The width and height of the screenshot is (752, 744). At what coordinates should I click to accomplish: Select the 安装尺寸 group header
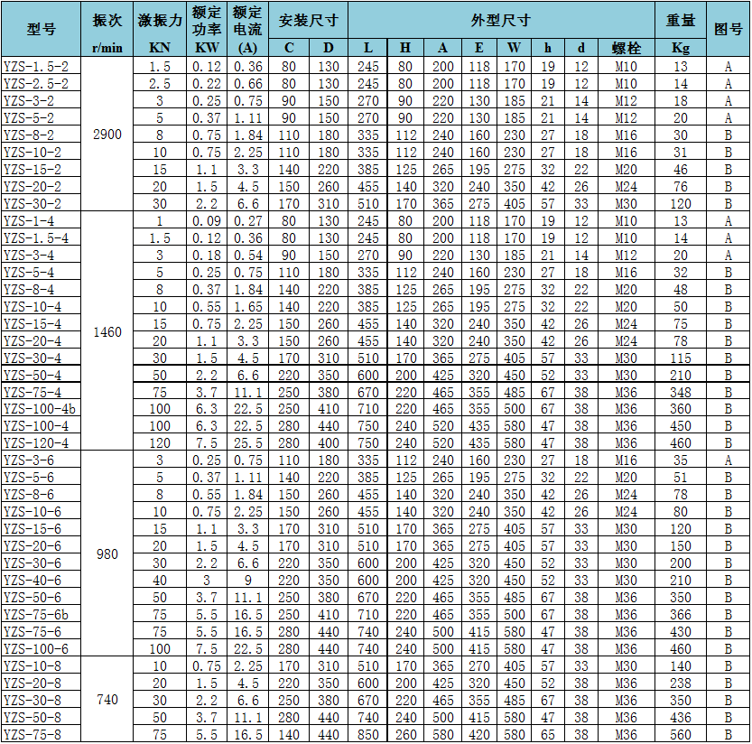pyautogui.click(x=308, y=20)
